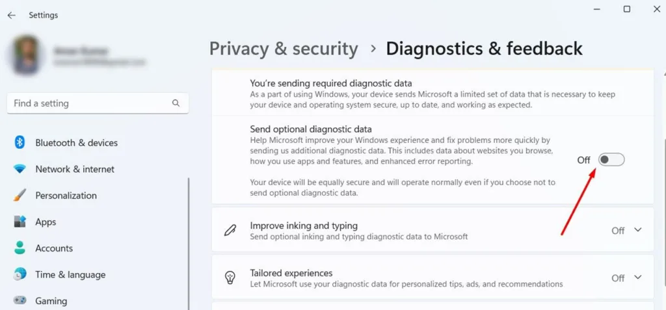
Task: Expand Tailored experiences chevron
Action: pos(637,277)
